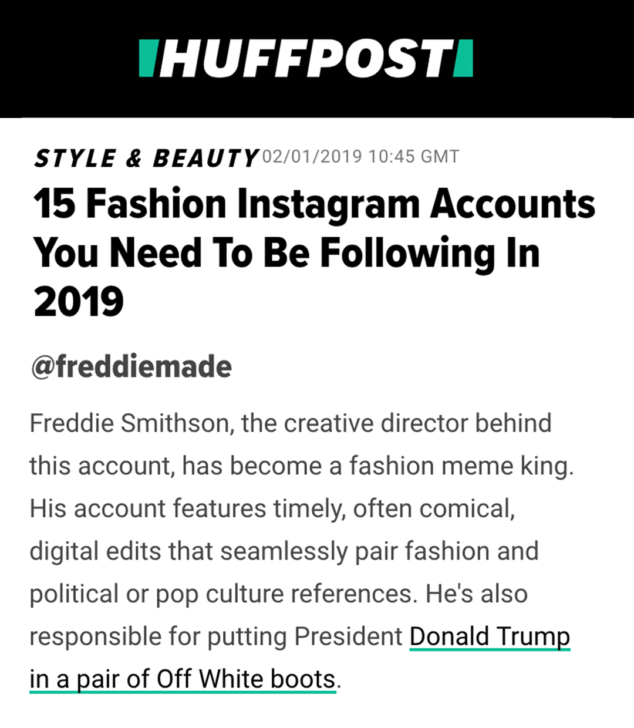This screenshot has width=634, height=728.
Task: Click the 02/01/2019 10:45 GMT timestamp
Action: pyautogui.click(x=360, y=157)
